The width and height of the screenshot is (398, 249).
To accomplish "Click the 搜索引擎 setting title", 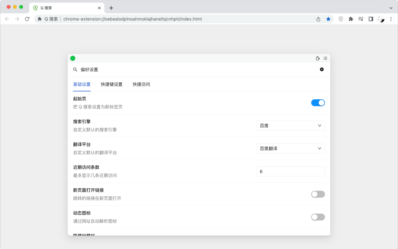I will click(82, 121).
